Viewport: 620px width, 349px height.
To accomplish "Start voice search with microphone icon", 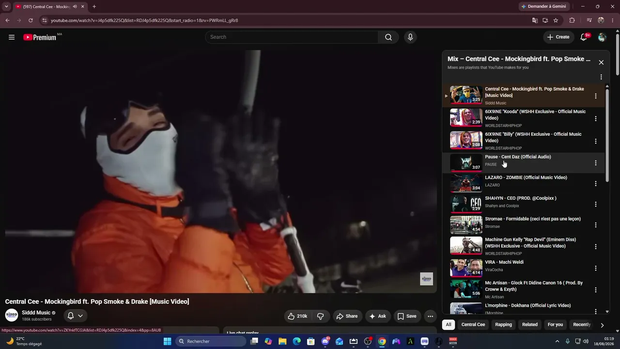I will 410,37.
